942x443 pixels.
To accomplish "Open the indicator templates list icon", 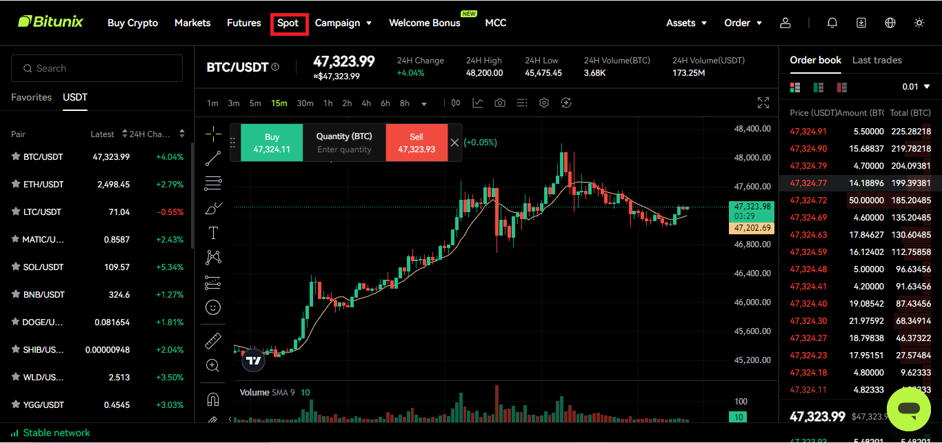I will coord(522,103).
